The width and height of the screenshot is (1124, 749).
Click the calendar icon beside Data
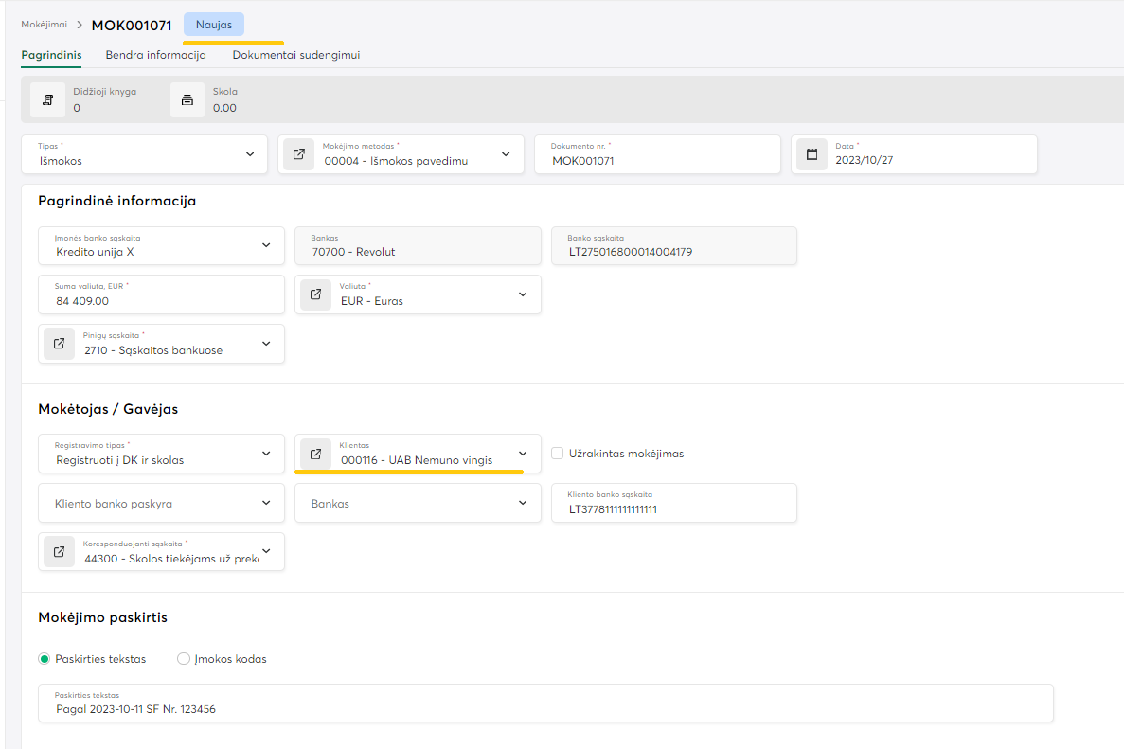pyautogui.click(x=812, y=154)
